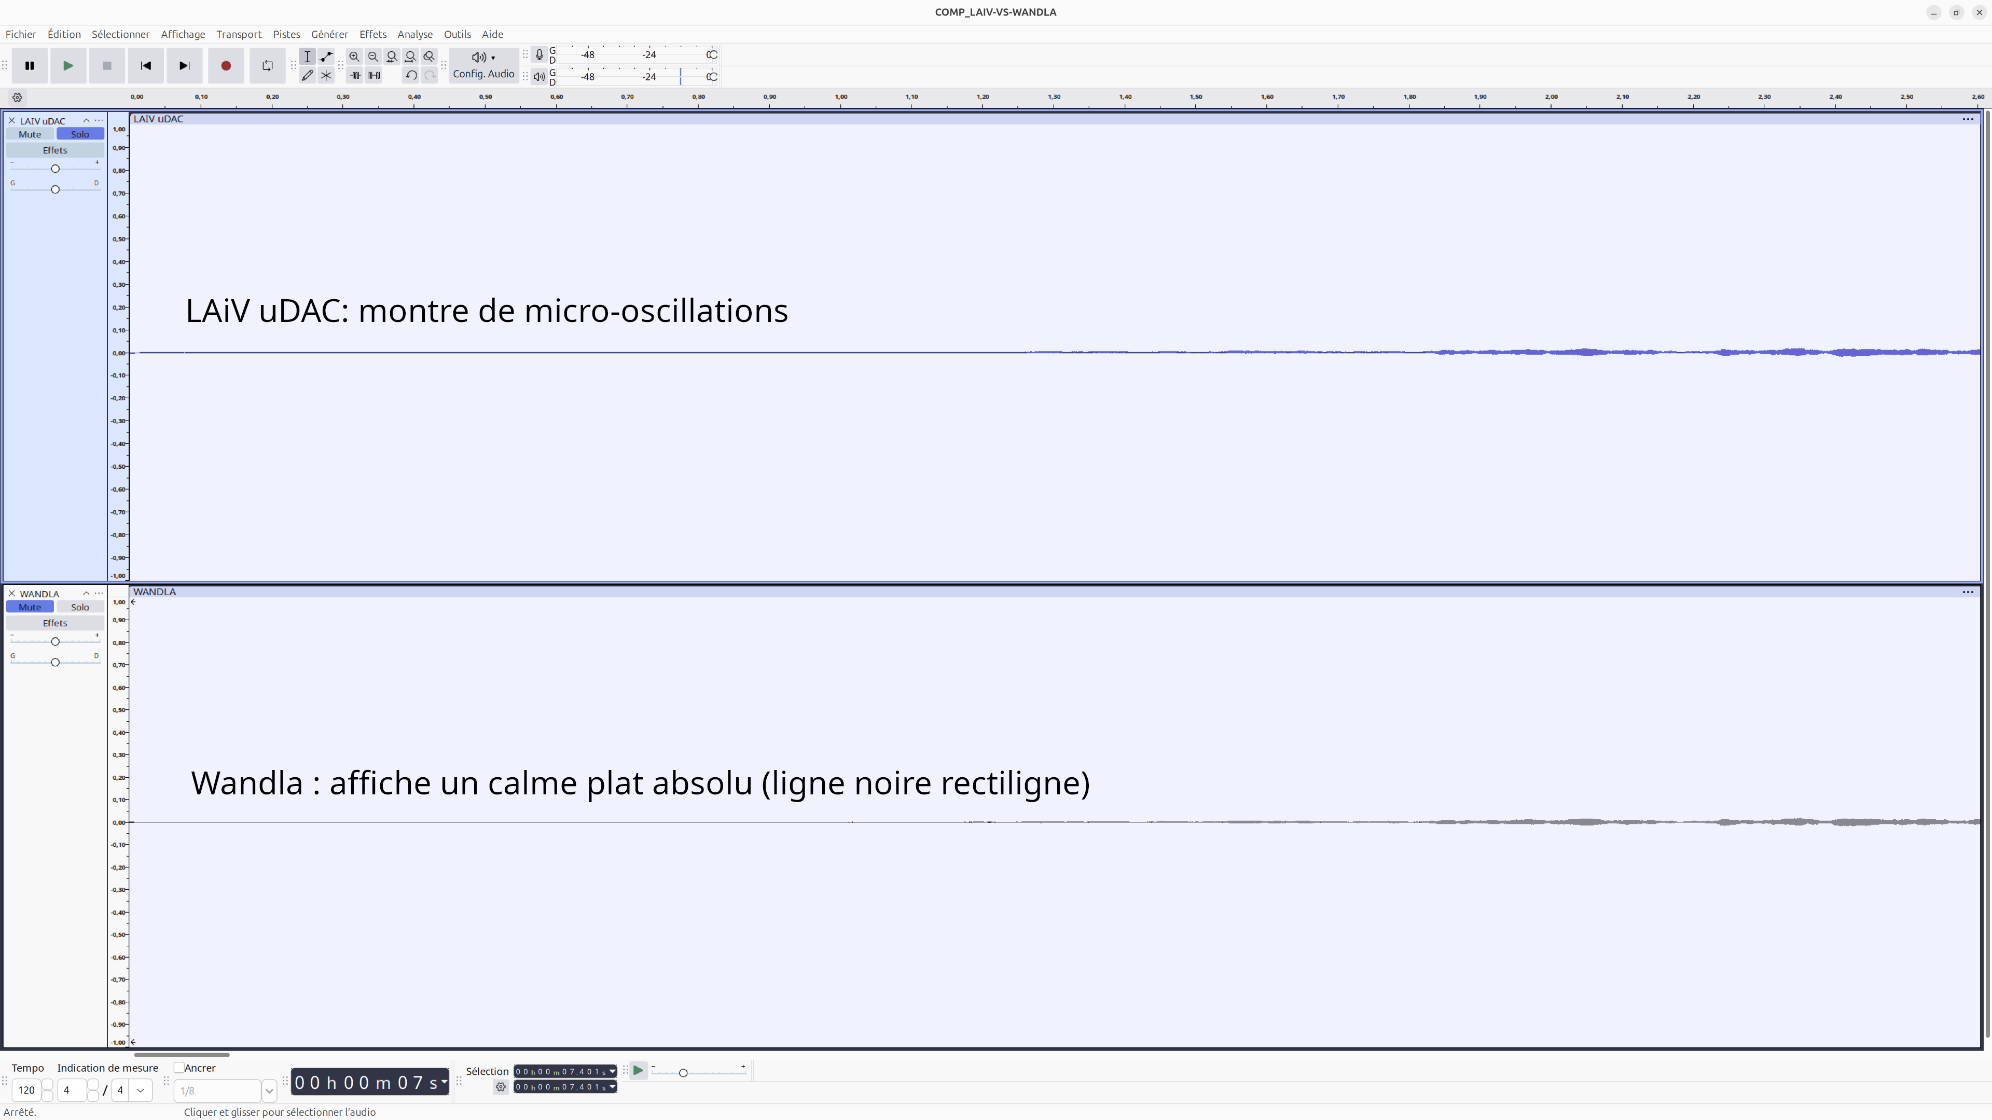Click the microphone record meter icon
1992x1120 pixels.
(539, 55)
